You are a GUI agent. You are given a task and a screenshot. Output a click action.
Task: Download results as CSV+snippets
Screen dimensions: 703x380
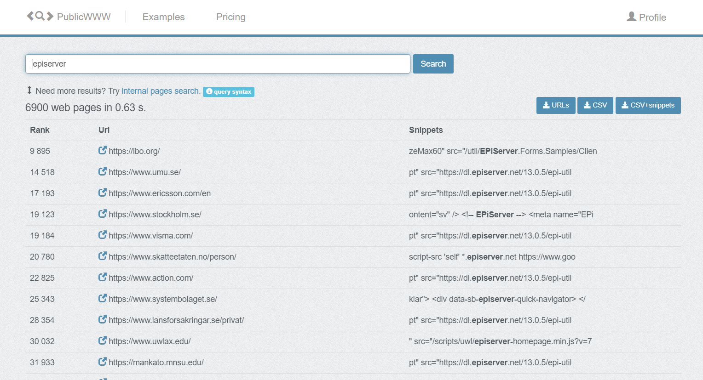tap(648, 105)
